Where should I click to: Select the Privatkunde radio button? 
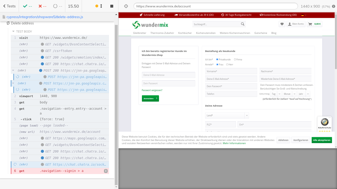pos(217,60)
